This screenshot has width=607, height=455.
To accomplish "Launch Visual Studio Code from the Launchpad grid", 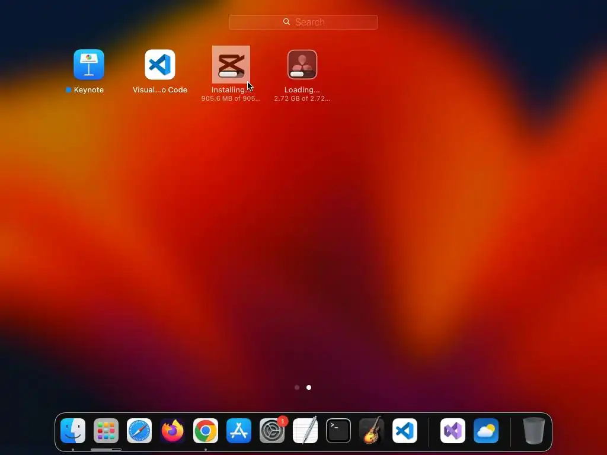I will (160, 65).
